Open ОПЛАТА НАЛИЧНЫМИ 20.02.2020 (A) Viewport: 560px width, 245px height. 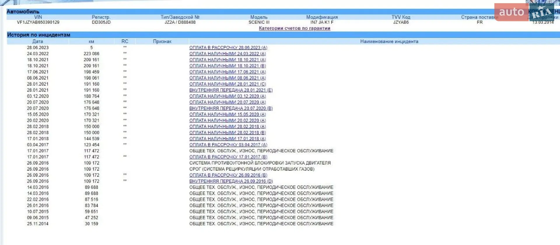click(228, 121)
